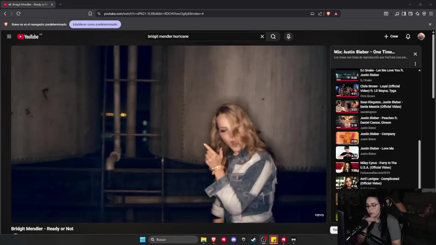The image size is (436, 245).
Task: Open Avril Lavigne - Complicated thumbnail
Action: coord(347,183)
